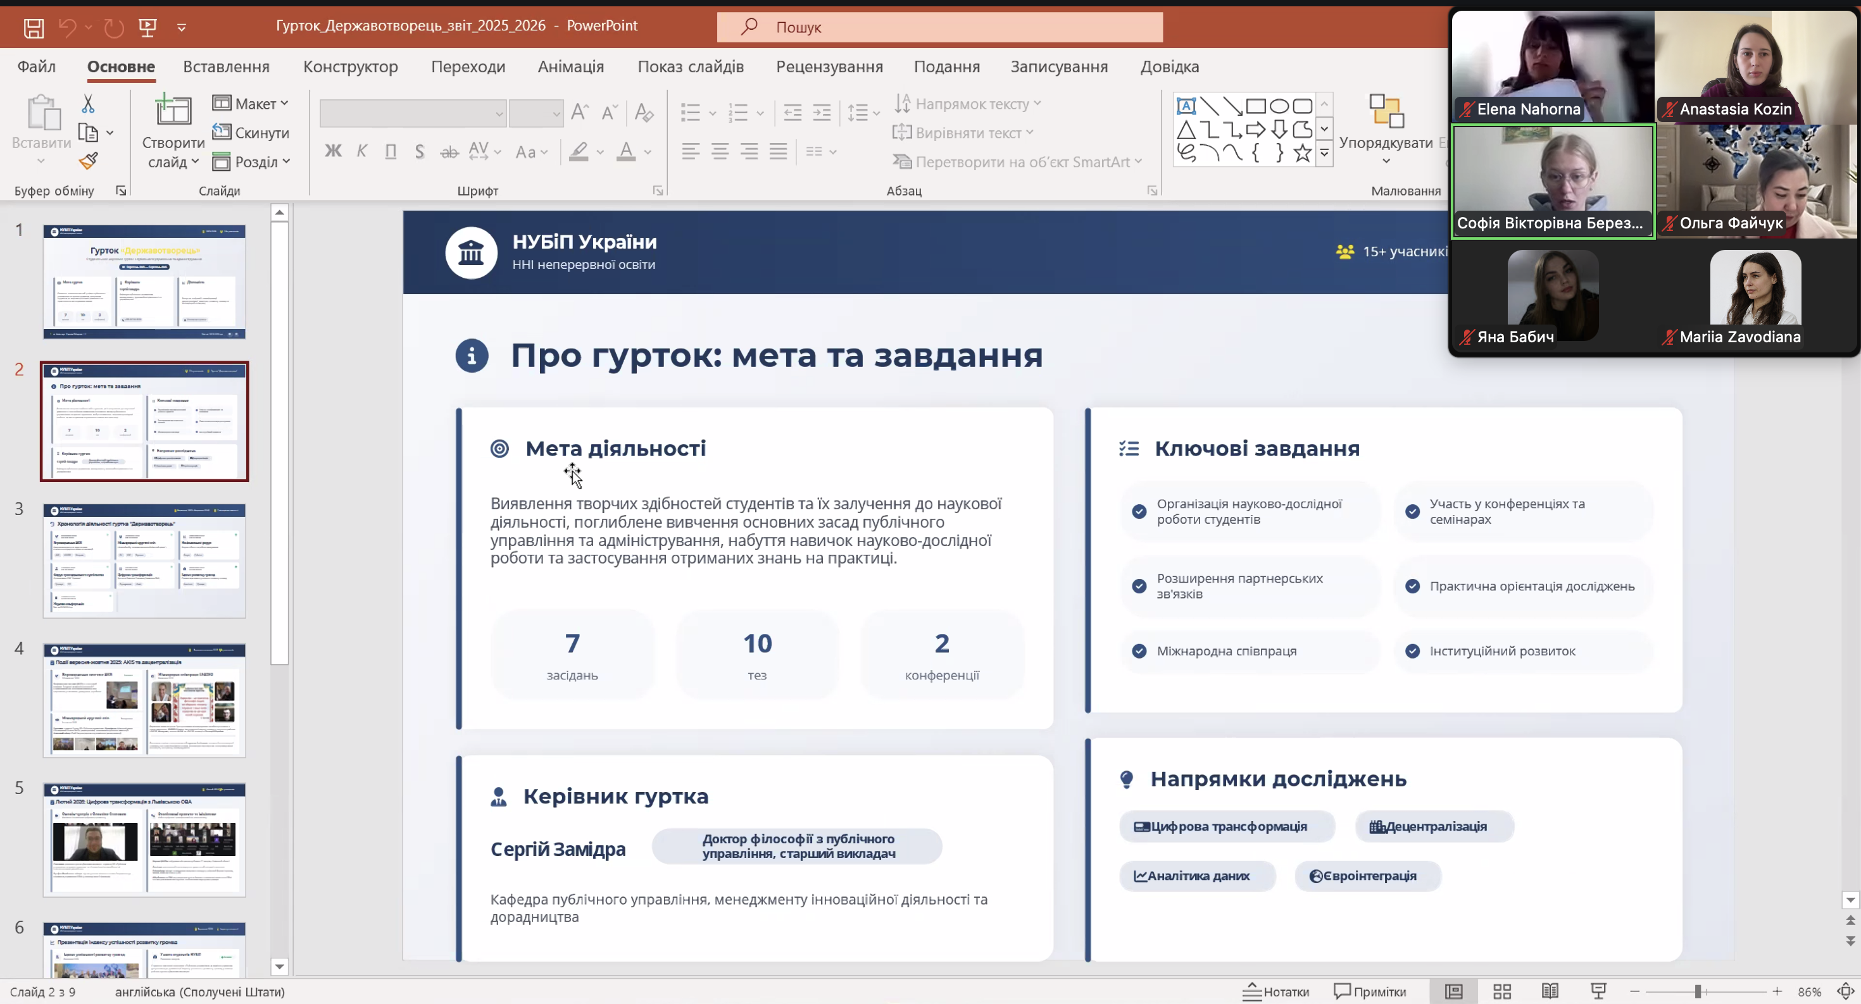Click fit slide to window icon
1861x1004 pixels.
1846,991
